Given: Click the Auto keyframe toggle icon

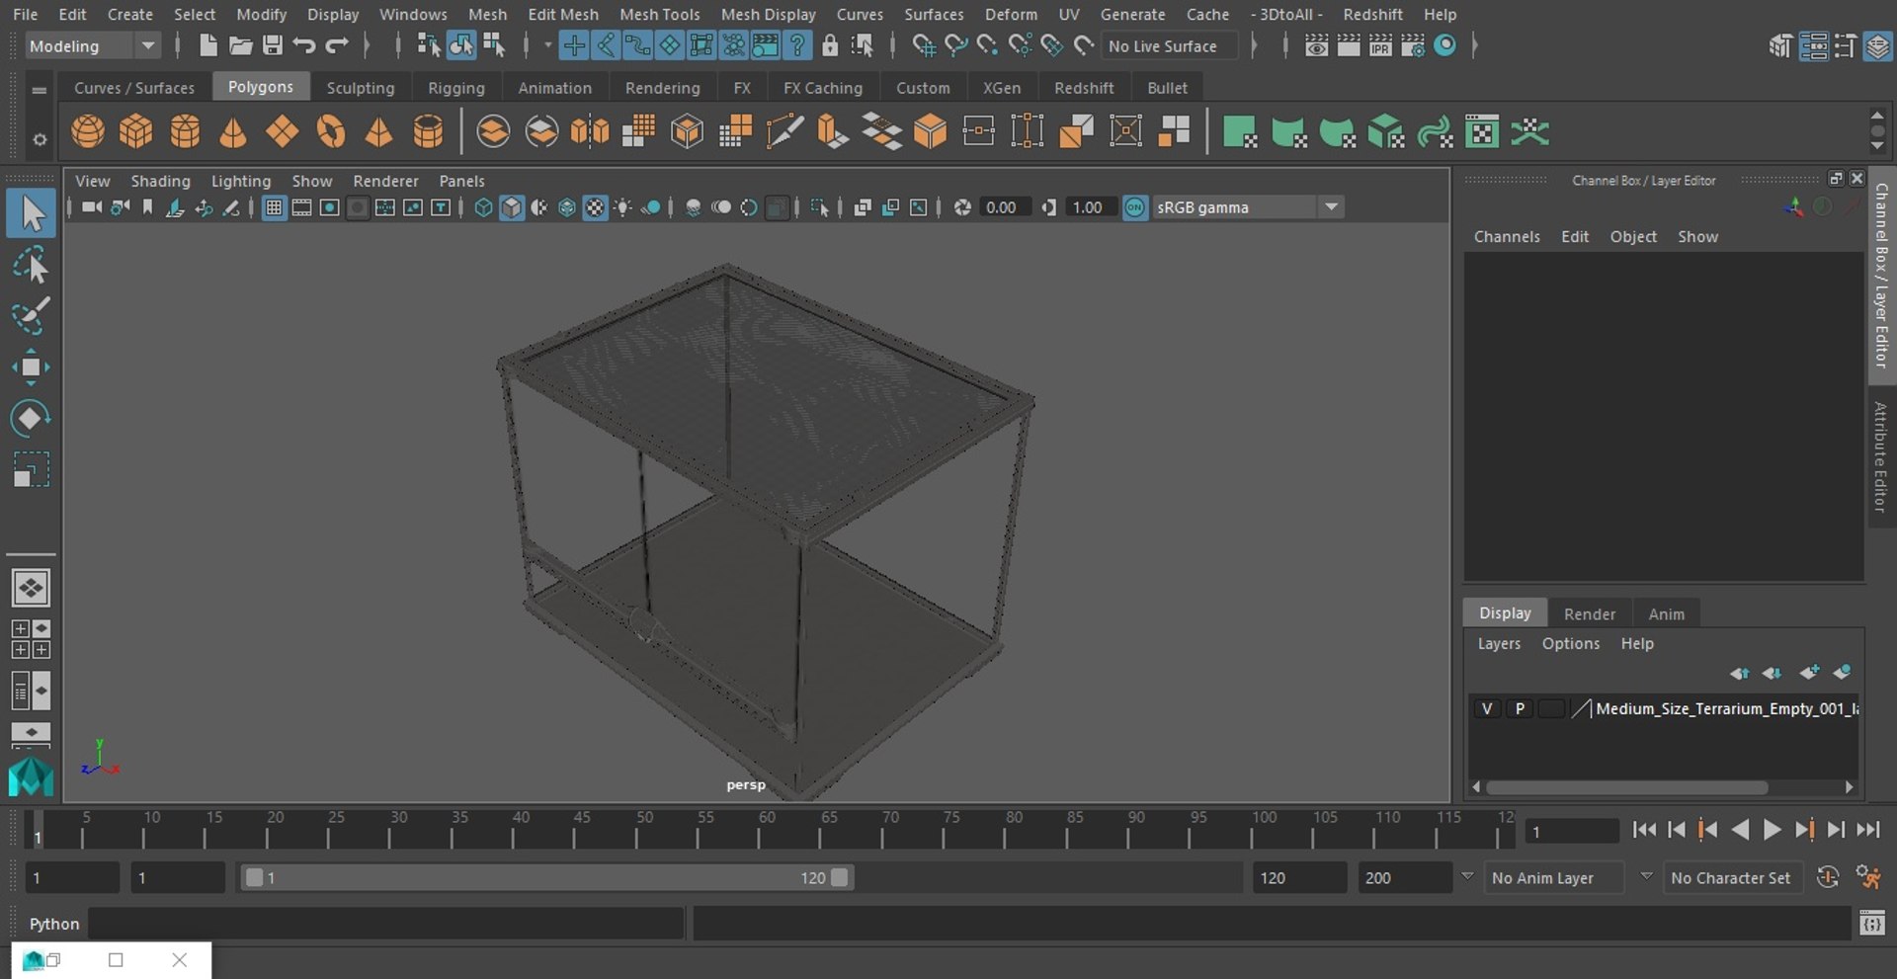Looking at the screenshot, I should pyautogui.click(x=1828, y=877).
